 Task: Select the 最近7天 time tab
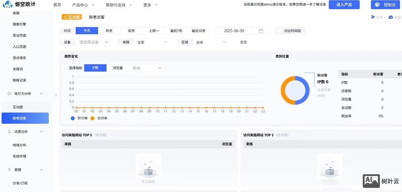coord(176,31)
